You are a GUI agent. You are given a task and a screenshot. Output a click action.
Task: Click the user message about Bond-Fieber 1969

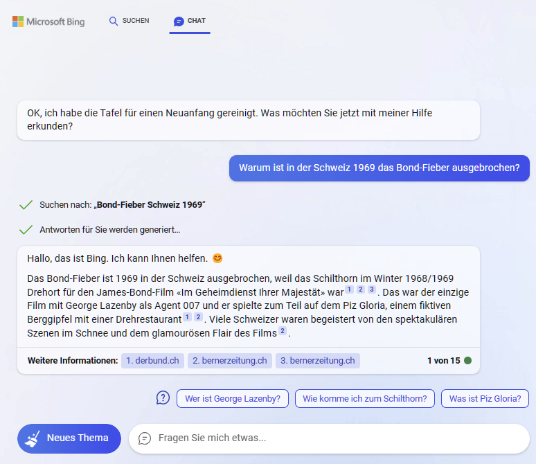(379, 168)
